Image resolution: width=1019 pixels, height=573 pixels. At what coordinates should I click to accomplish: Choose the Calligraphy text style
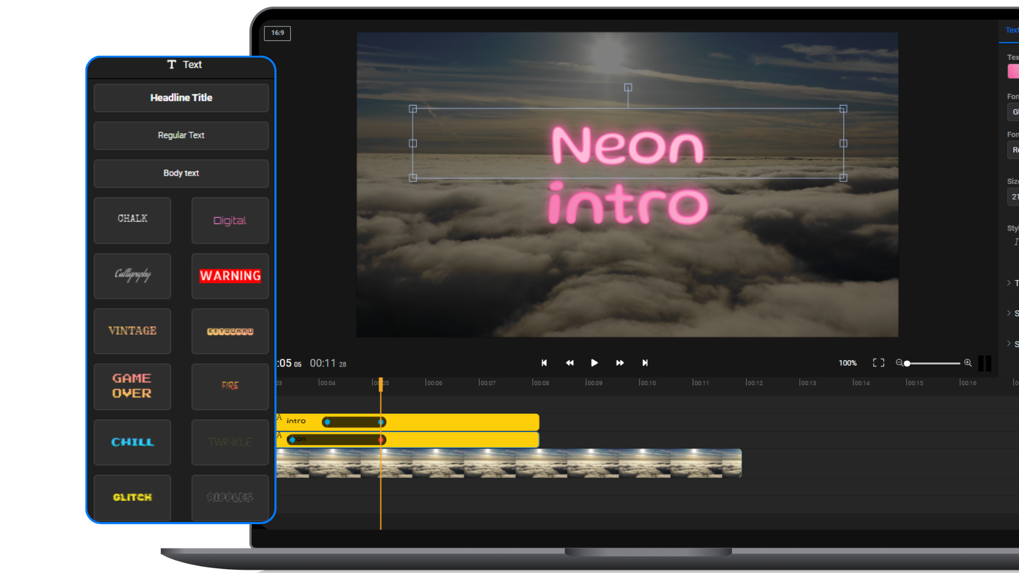click(x=132, y=276)
